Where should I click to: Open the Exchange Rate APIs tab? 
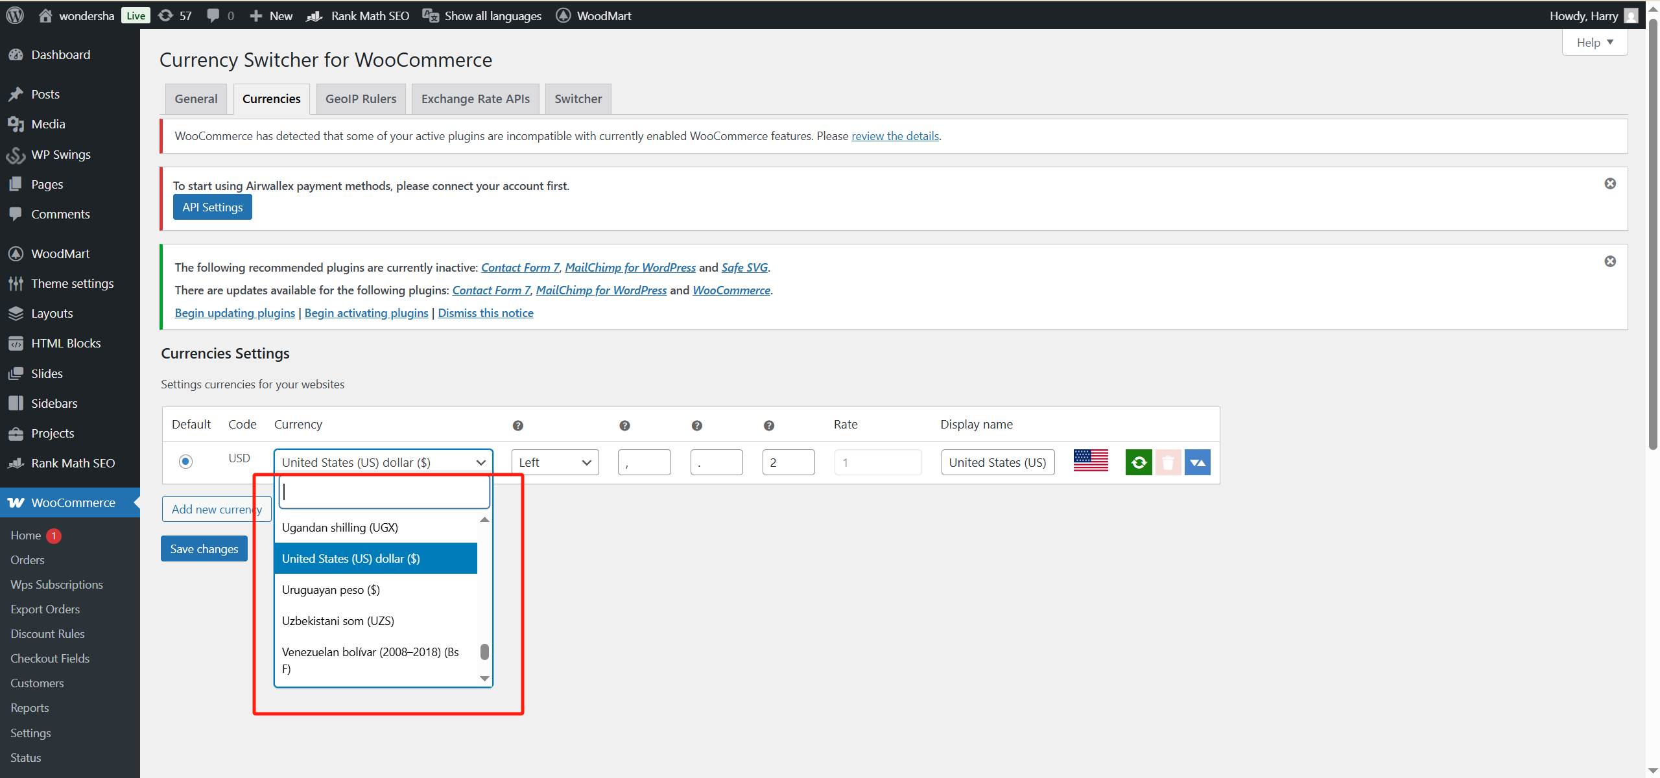pyautogui.click(x=475, y=99)
